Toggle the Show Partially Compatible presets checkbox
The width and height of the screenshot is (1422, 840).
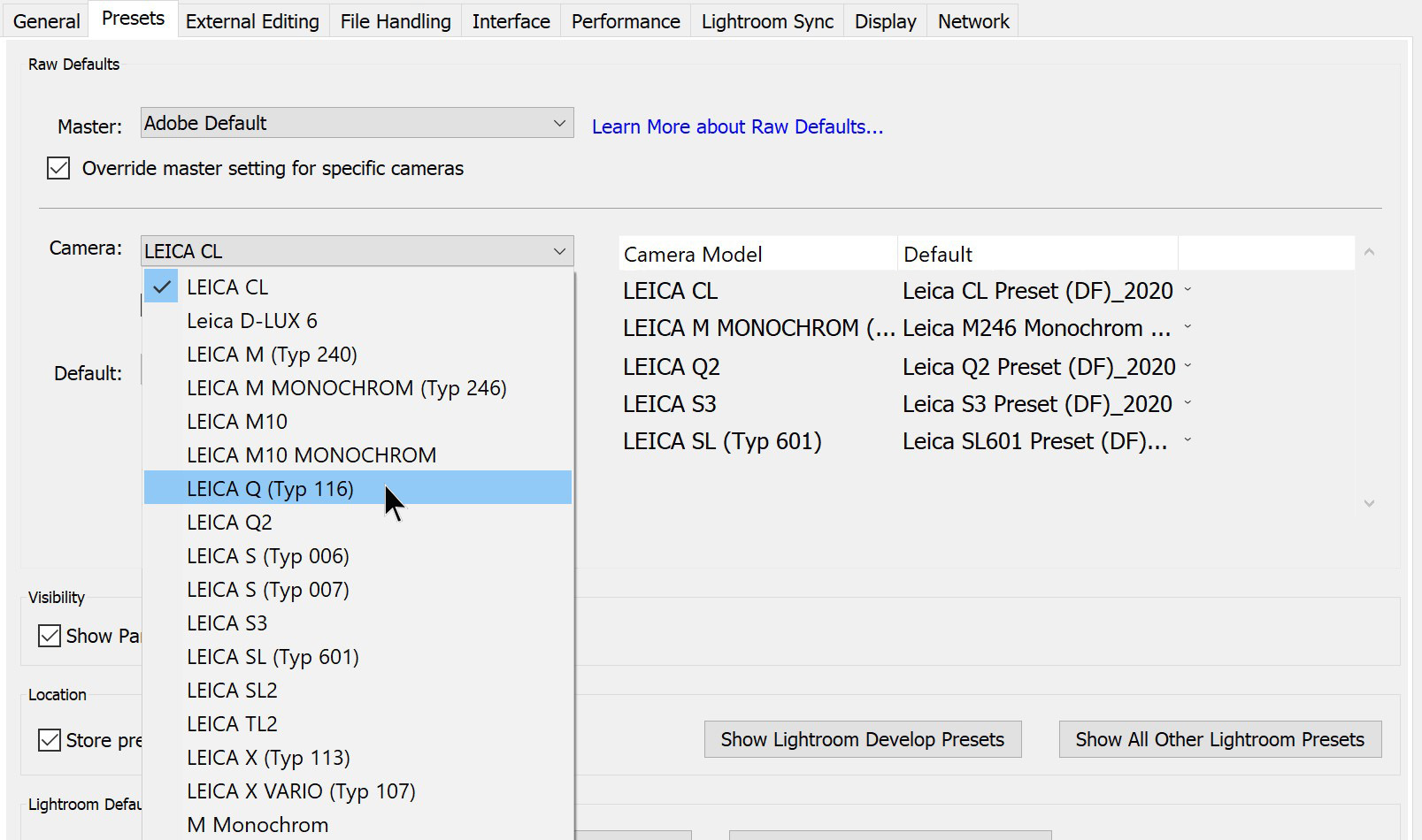click(x=50, y=636)
